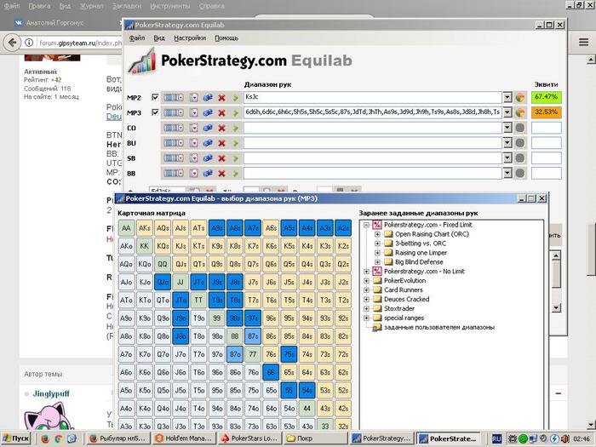Open the BB hand range dropdown arrow
The width and height of the screenshot is (596, 447).
pos(507,174)
